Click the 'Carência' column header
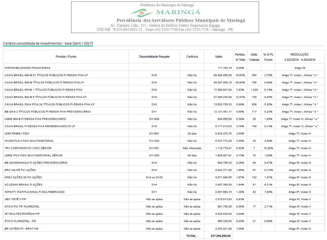 192,57
